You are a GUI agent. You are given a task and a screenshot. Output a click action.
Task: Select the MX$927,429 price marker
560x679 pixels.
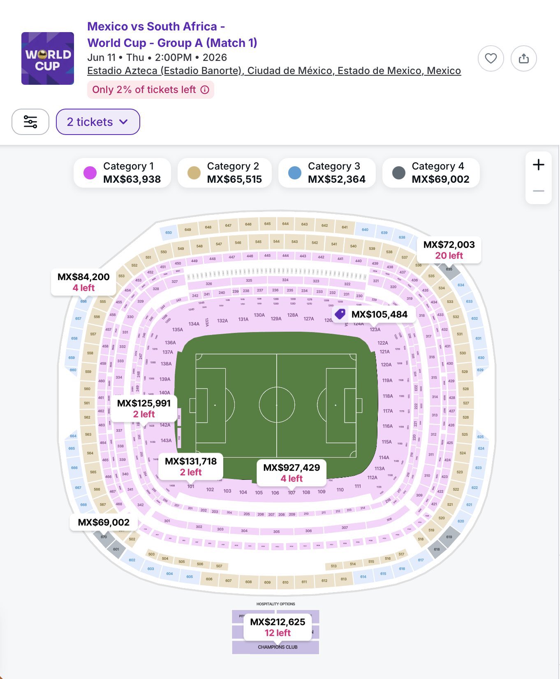point(292,472)
